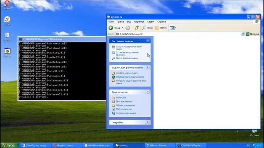The height and width of the screenshot is (148, 264).
Task: Switch to WinRAR archiver taskbar button
Action: click(98, 145)
